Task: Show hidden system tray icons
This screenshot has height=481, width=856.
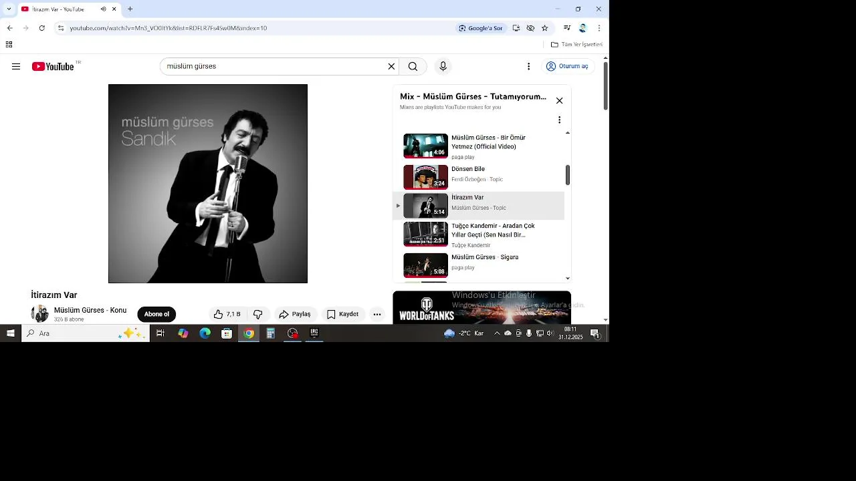Action: (496, 333)
